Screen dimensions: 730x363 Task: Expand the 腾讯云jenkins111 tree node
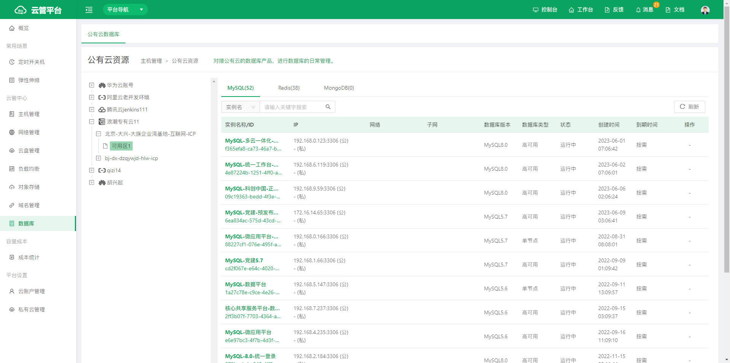tap(92, 109)
